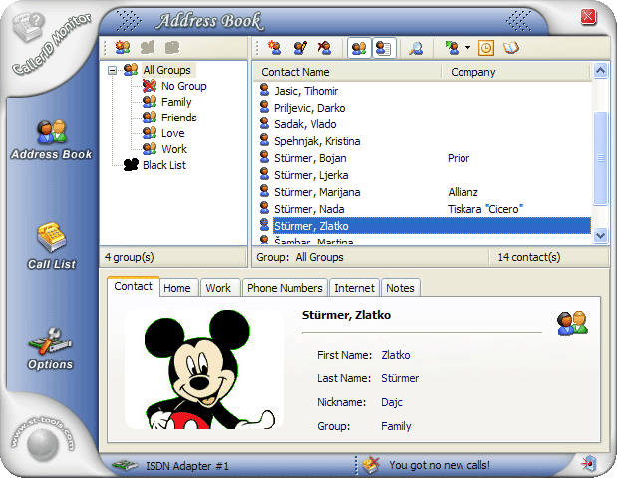This screenshot has width=617, height=478.
Task: Click the add new group toolbar icon
Action: pos(123,47)
